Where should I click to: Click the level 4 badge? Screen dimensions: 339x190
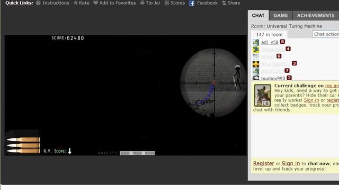click(288, 49)
